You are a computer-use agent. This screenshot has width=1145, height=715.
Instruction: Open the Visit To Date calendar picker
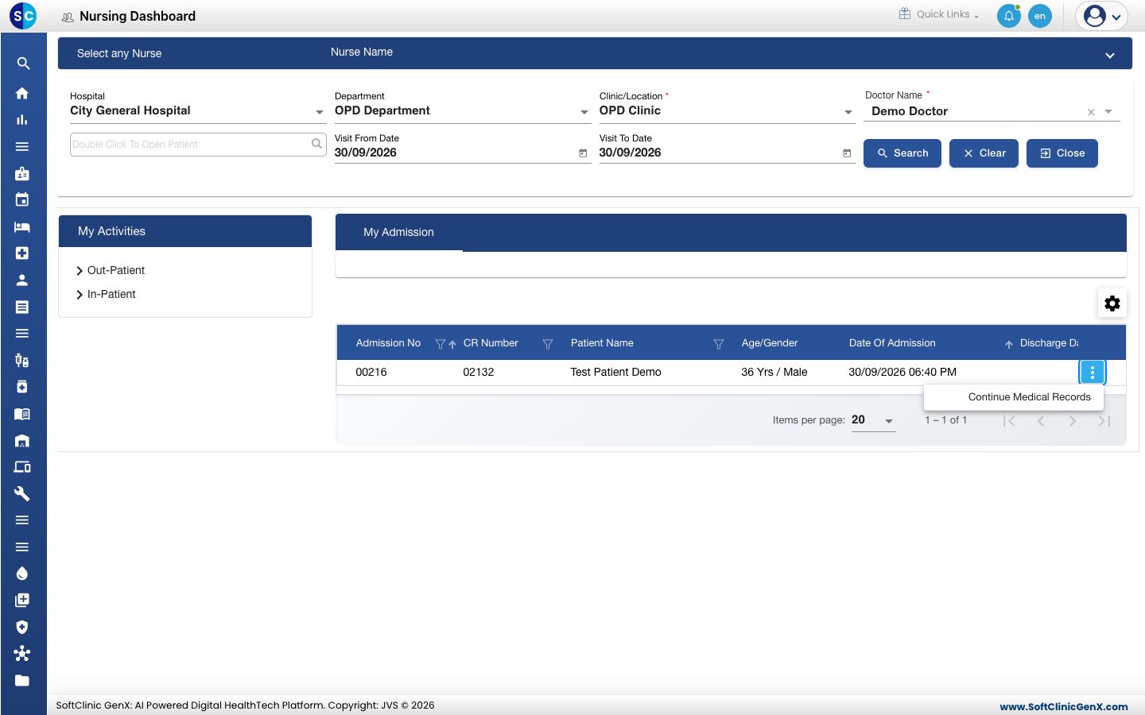point(847,153)
